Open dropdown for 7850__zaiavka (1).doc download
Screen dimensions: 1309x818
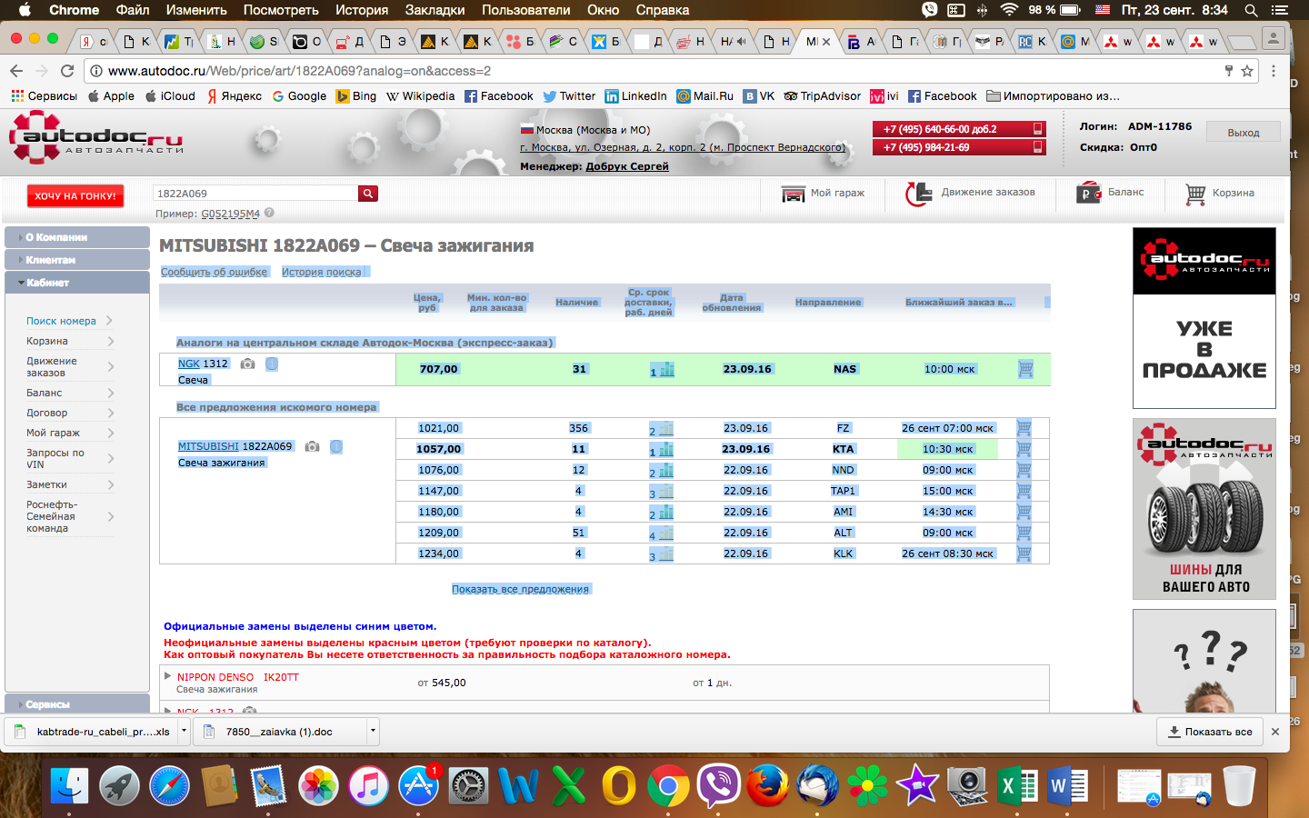(372, 731)
